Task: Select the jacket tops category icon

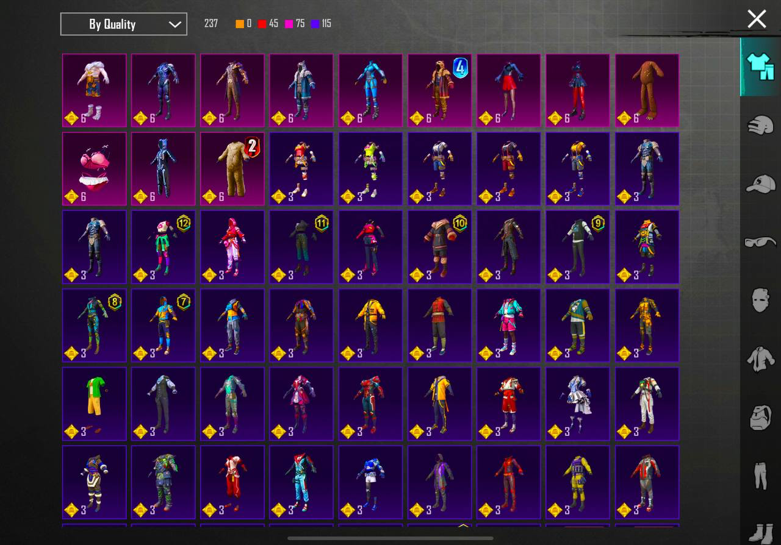Action: (x=760, y=358)
